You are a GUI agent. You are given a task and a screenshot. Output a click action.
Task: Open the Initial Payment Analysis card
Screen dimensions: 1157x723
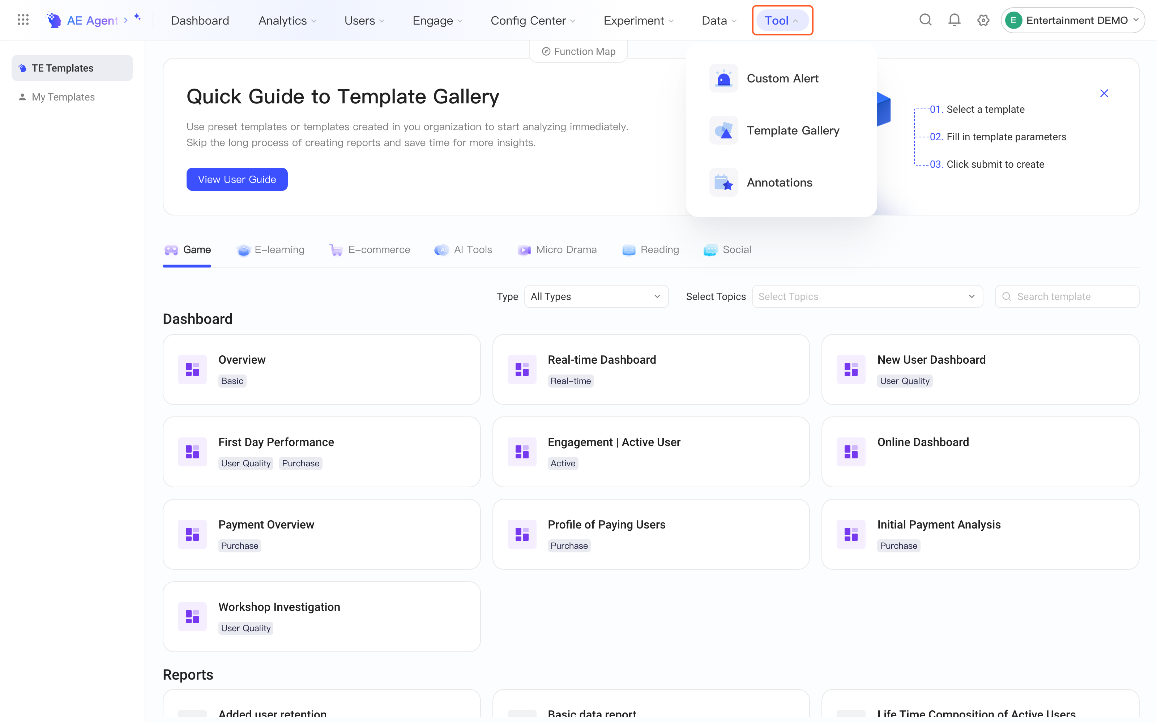(x=980, y=534)
